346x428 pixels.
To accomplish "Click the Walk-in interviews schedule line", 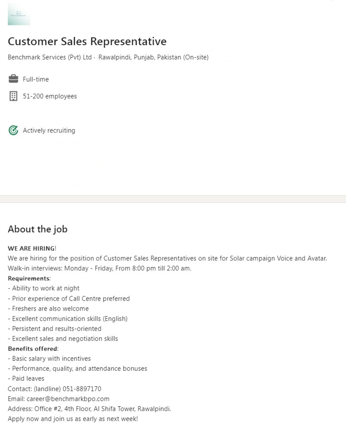I will pyautogui.click(x=99, y=268).
